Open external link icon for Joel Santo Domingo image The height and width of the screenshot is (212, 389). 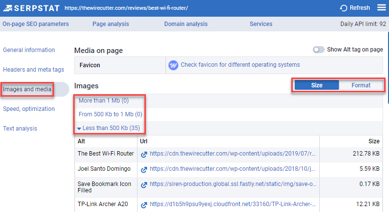144,170
